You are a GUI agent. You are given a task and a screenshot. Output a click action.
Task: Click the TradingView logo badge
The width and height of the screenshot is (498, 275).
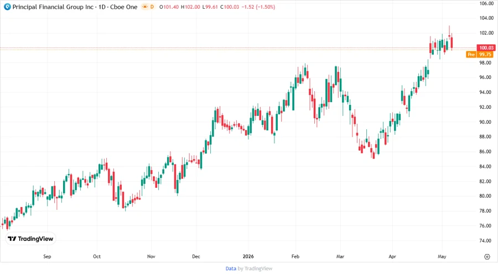pyautogui.click(x=30, y=239)
